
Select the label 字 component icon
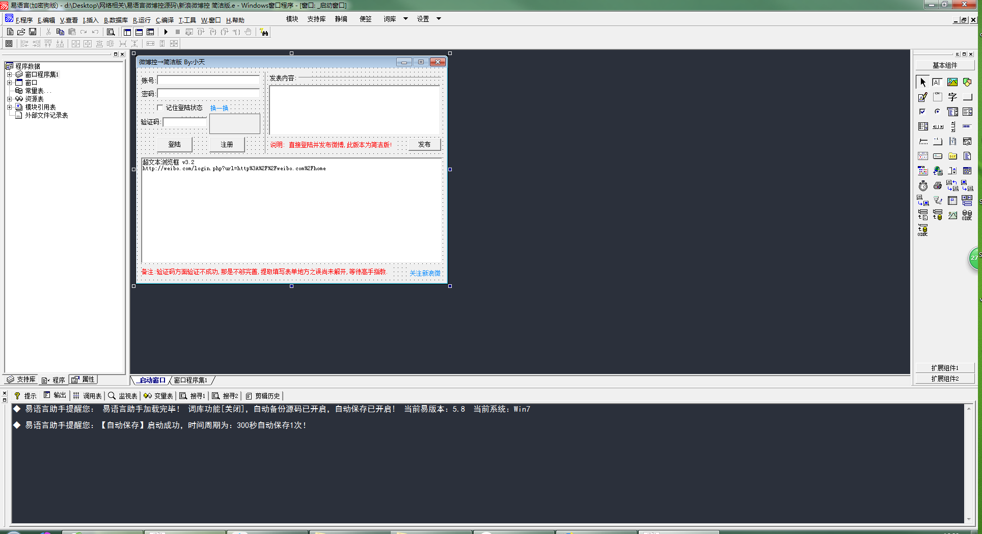coord(952,97)
